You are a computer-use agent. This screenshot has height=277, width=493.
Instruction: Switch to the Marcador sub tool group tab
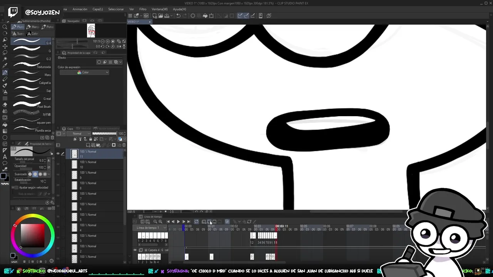pyautogui.click(x=33, y=27)
